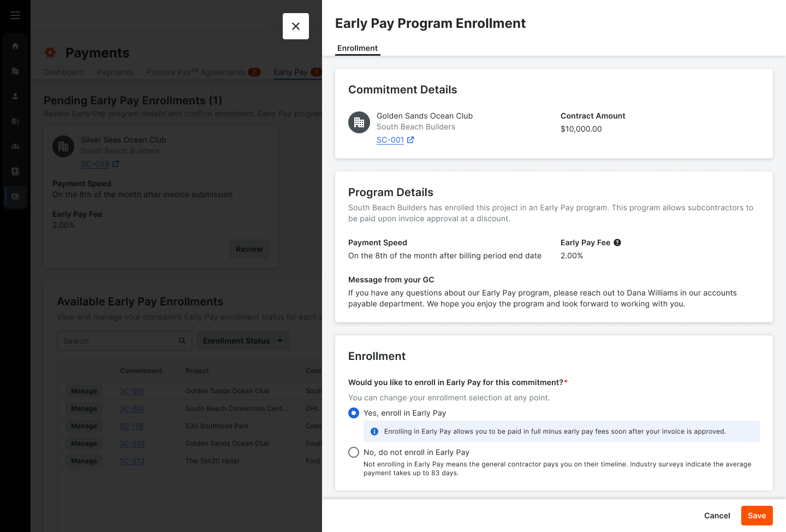Click Review on the Silver Seas enrollment card
This screenshot has height=532, width=786.
(x=249, y=249)
